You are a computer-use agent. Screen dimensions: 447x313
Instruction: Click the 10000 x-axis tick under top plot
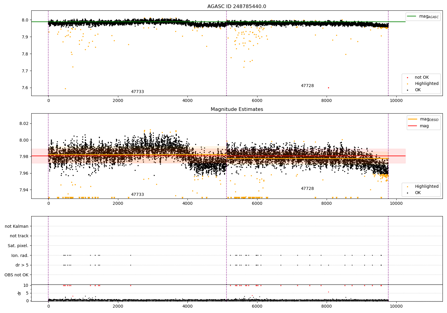click(396, 101)
